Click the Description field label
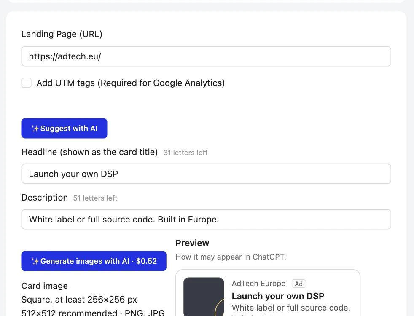 pos(45,198)
